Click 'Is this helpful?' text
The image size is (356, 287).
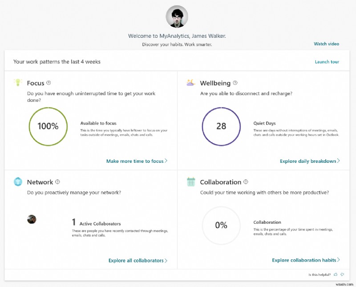click(x=320, y=275)
